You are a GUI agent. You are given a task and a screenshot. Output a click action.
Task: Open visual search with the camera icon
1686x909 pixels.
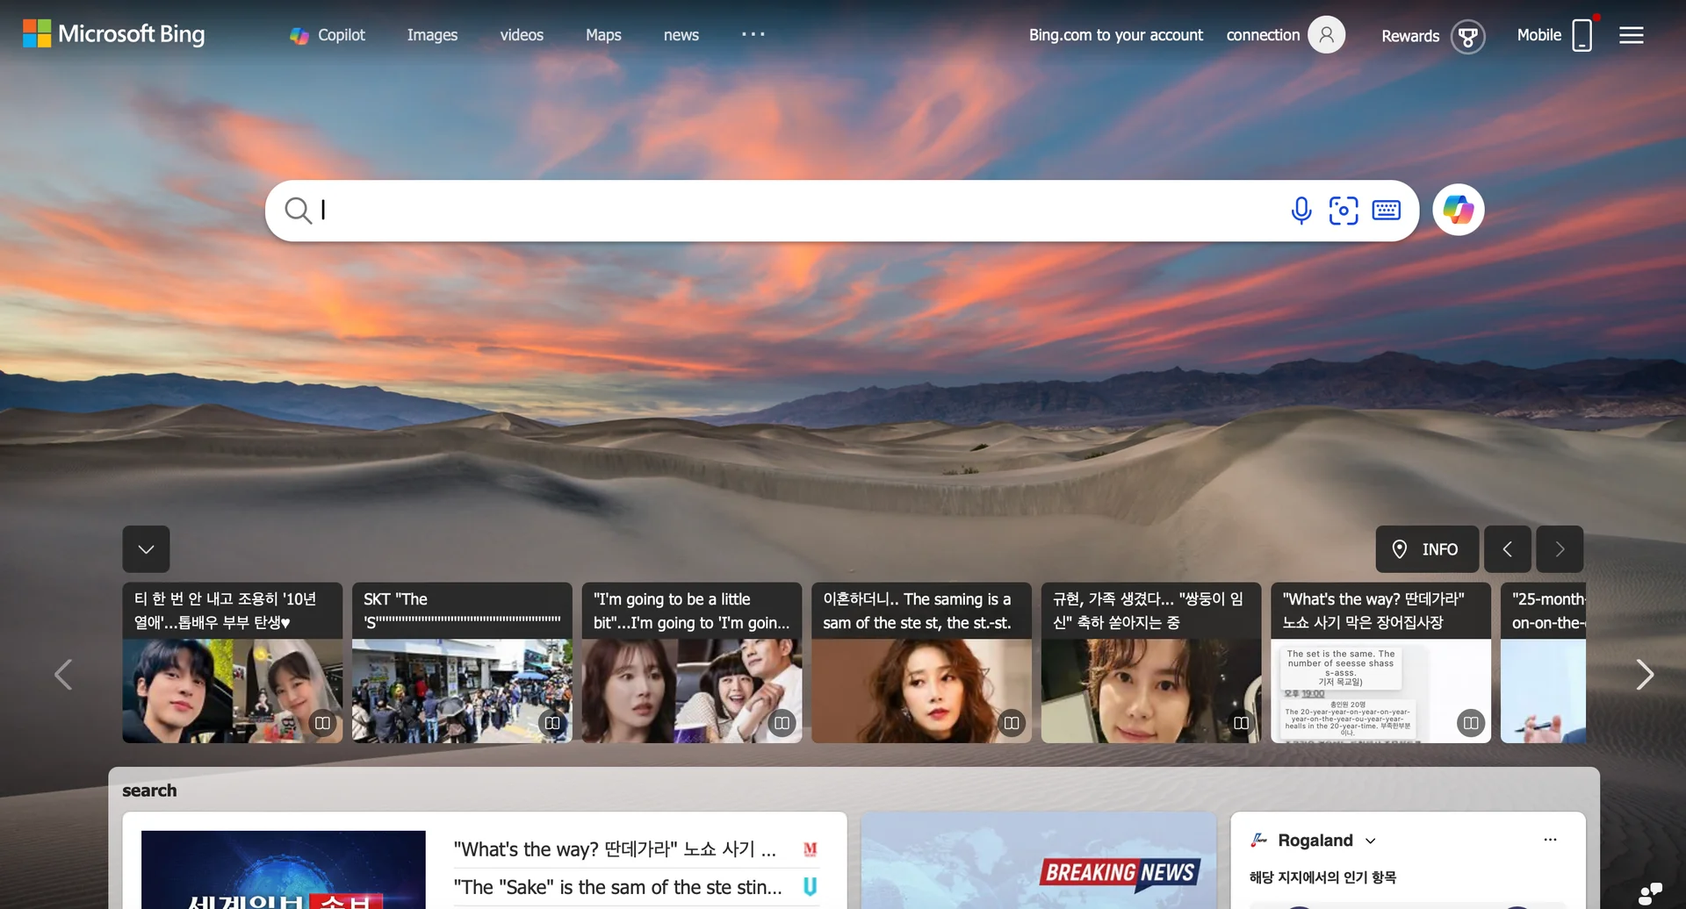(1344, 210)
